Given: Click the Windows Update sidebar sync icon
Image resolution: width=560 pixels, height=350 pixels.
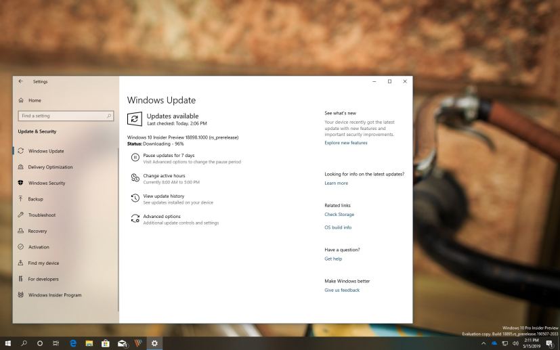Looking at the screenshot, I should [21, 151].
